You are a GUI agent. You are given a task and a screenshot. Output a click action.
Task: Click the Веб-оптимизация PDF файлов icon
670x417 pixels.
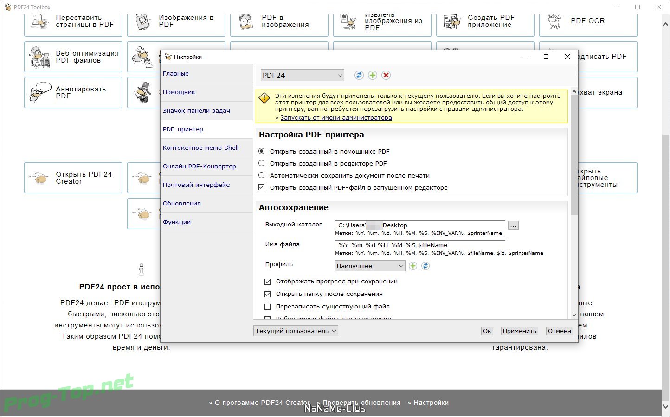click(40, 57)
